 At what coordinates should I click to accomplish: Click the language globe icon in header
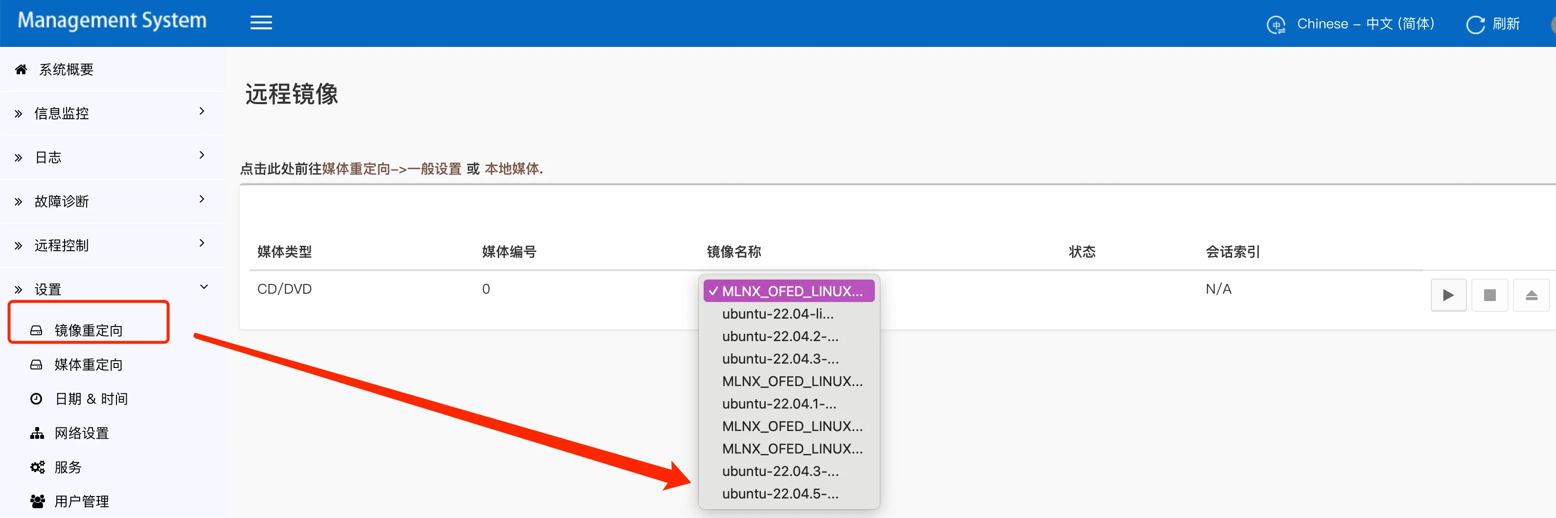point(1275,25)
